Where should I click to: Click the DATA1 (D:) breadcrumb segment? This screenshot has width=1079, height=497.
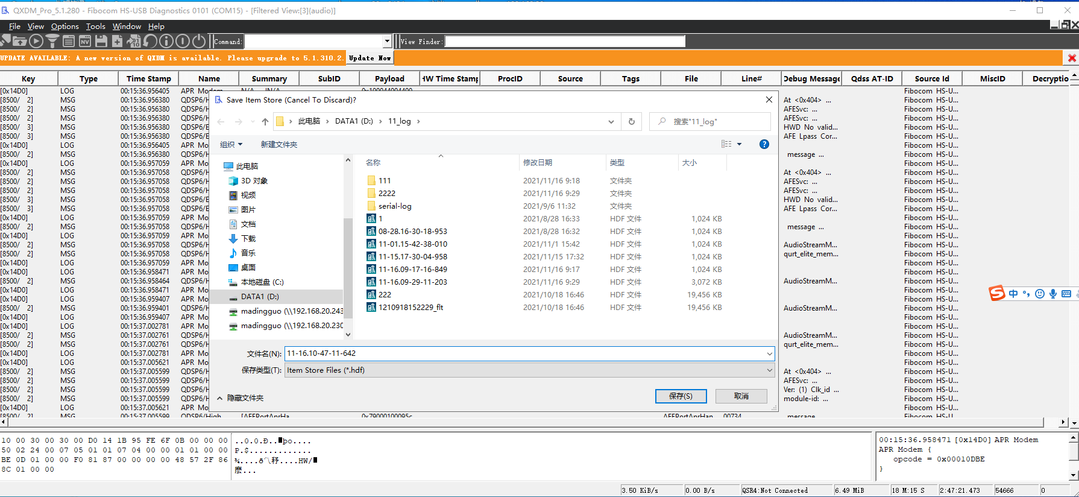(354, 121)
